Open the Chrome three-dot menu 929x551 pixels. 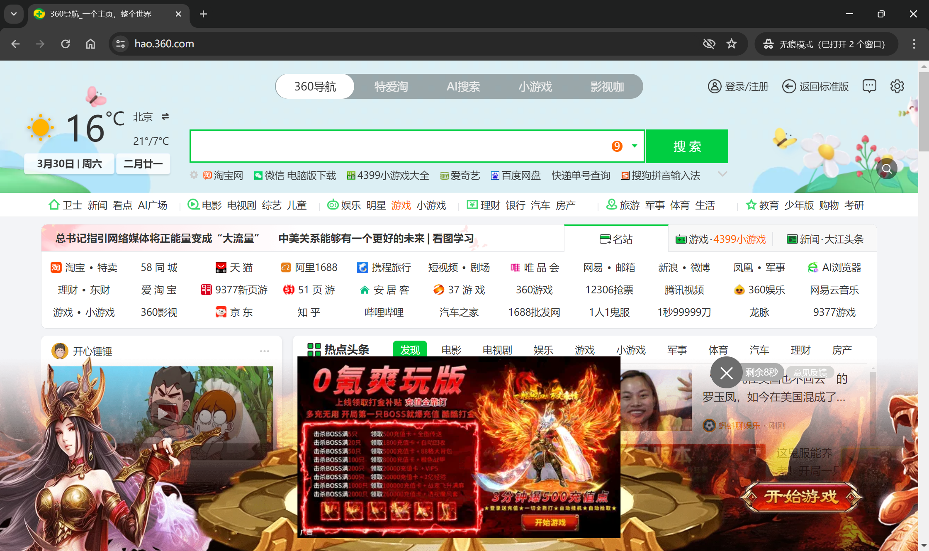click(914, 44)
